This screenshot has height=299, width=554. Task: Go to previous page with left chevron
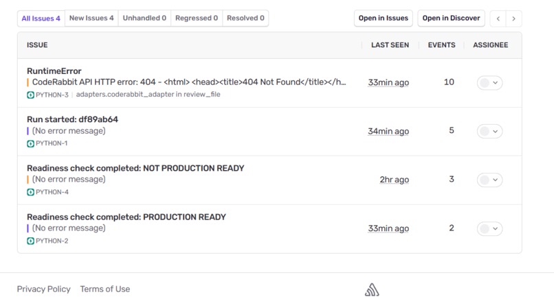(498, 19)
